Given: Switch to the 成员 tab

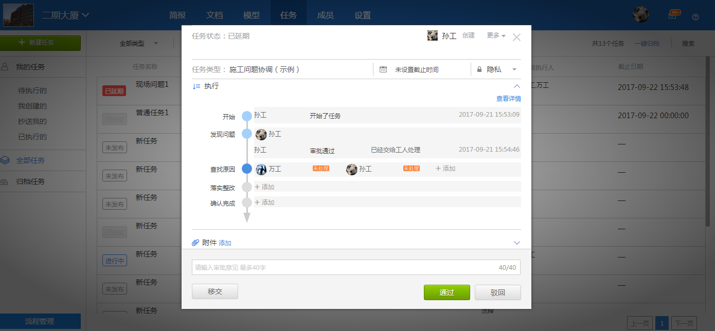Looking at the screenshot, I should pos(326,15).
